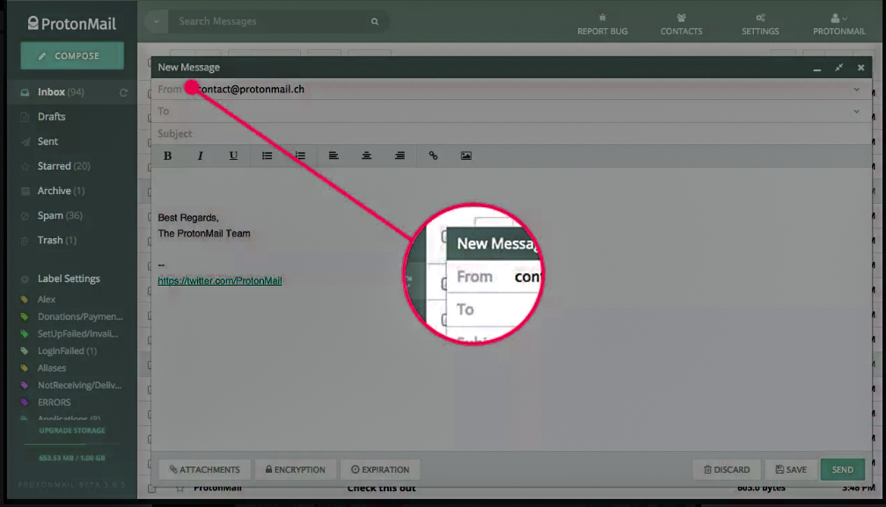Open the Inbox folder
The width and height of the screenshot is (886, 507).
click(x=60, y=92)
